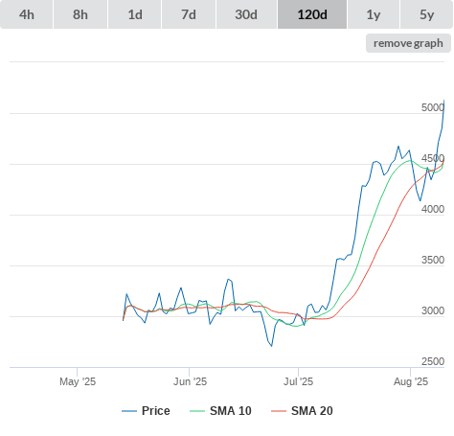
Task: Toggle the Price series in legend
Action: click(156, 411)
